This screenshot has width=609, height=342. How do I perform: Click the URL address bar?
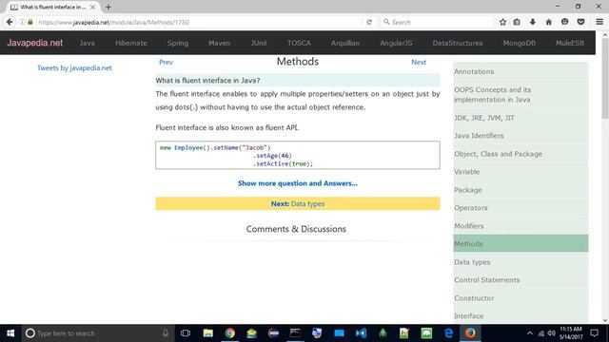pyautogui.click(x=198, y=22)
